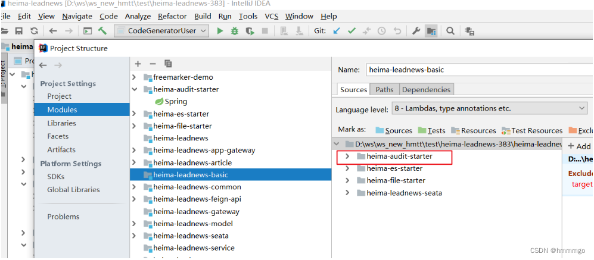Click Git update project blue arrow
Image resolution: width=594 pixels, height=260 pixels.
pos(337,31)
